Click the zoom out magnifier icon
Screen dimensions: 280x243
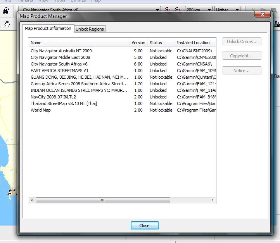click(177, 10)
